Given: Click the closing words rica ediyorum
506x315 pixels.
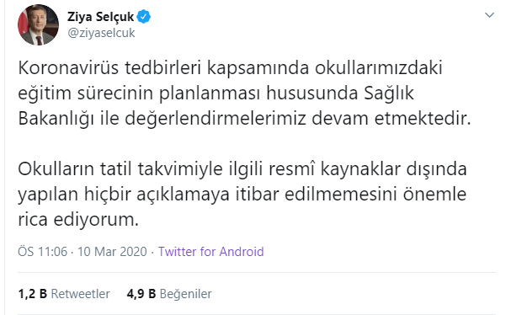Looking at the screenshot, I should pyautogui.click(x=78, y=220).
